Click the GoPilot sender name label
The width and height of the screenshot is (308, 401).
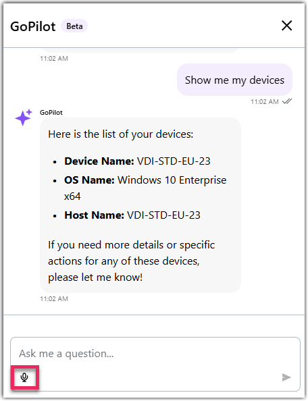[51, 113]
